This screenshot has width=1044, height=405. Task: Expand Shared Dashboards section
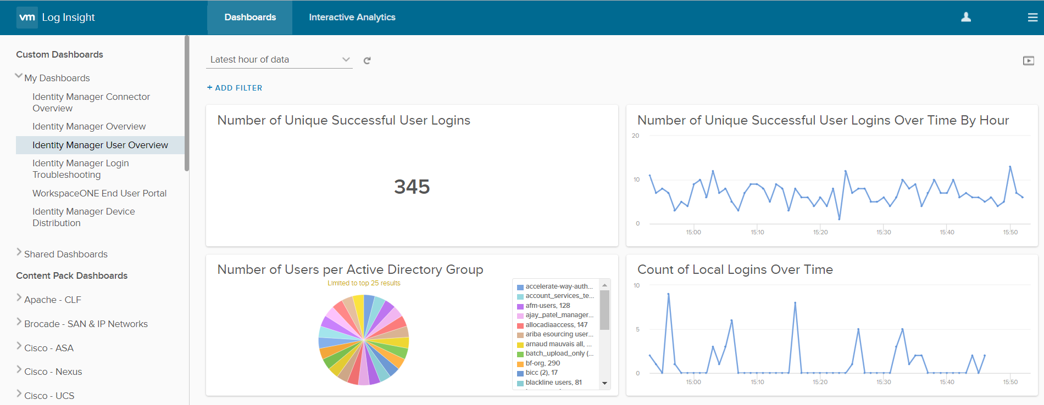(x=19, y=252)
